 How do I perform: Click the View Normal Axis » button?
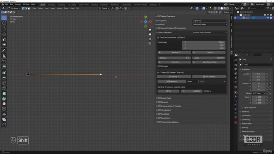(x=209, y=62)
